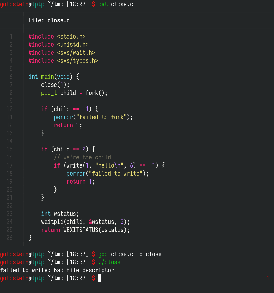274x293 pixels.
Task: Click the red exit status 1 indicator
Action: pos(268,278)
